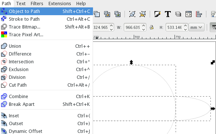Decrease the H value with the down arrow
The width and height of the screenshot is (216, 134).
tap(185, 29)
